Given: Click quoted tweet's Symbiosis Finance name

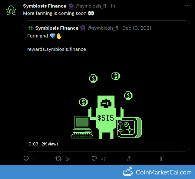Looking at the screenshot, I should (57, 28).
